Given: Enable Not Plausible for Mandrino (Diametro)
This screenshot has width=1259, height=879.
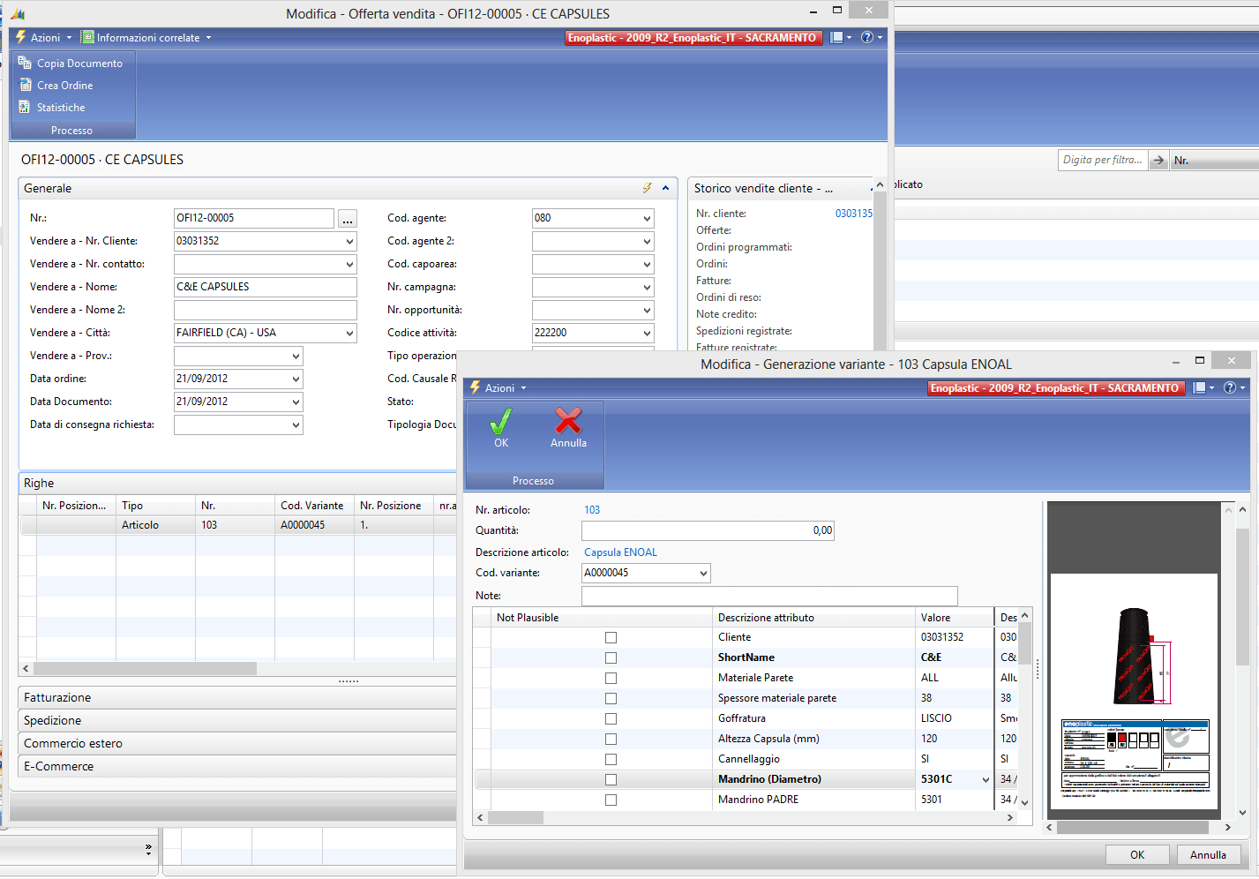Looking at the screenshot, I should (611, 779).
